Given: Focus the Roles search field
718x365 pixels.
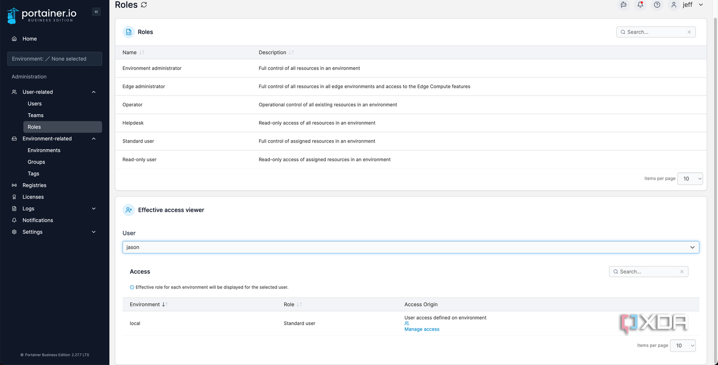Looking at the screenshot, I should pyautogui.click(x=656, y=32).
